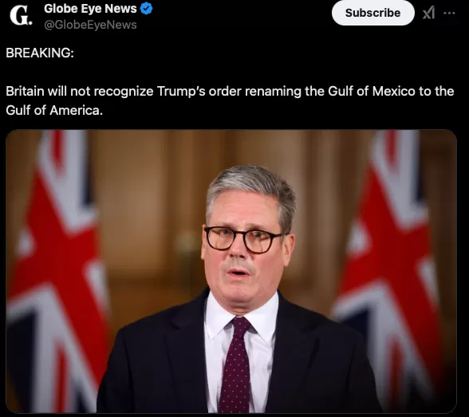Click the black-framed eyeglasses in the photo

pos(244,239)
